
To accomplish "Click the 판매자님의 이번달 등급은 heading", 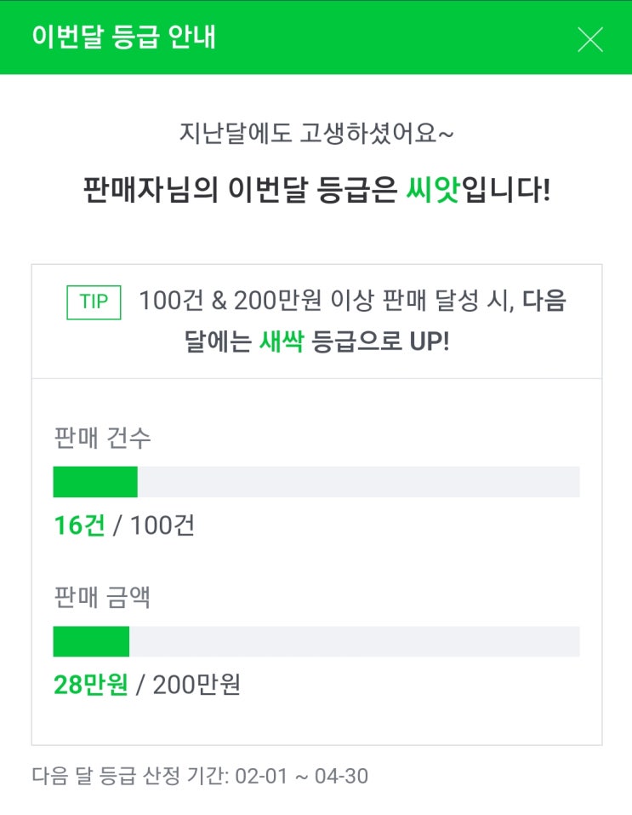I will tap(240, 189).
